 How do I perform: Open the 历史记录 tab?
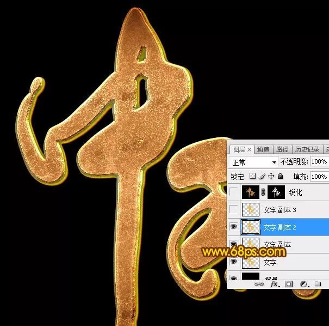pyautogui.click(x=307, y=149)
